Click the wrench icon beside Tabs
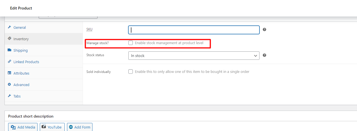Screen dimensions: 357x131 pyautogui.click(x=10, y=96)
